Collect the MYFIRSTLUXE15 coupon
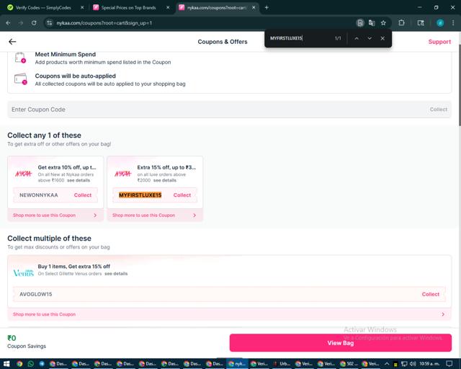Screen dimensions: 461x369 [182, 195]
